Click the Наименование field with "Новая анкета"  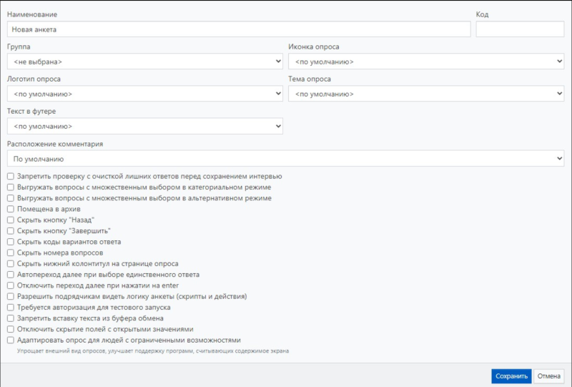239,29
